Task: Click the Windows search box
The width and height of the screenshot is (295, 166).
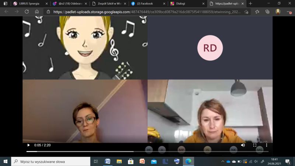Action: coord(51,161)
